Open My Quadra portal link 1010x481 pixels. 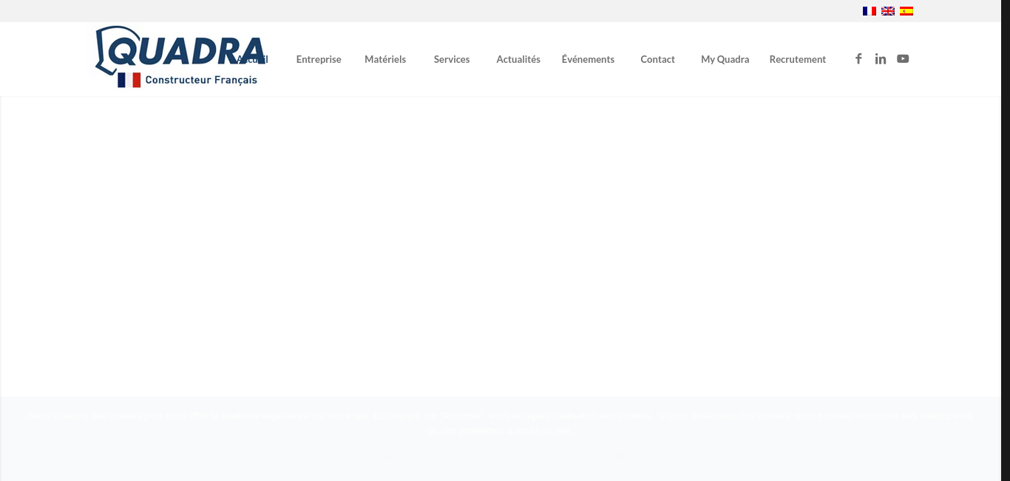pos(725,59)
